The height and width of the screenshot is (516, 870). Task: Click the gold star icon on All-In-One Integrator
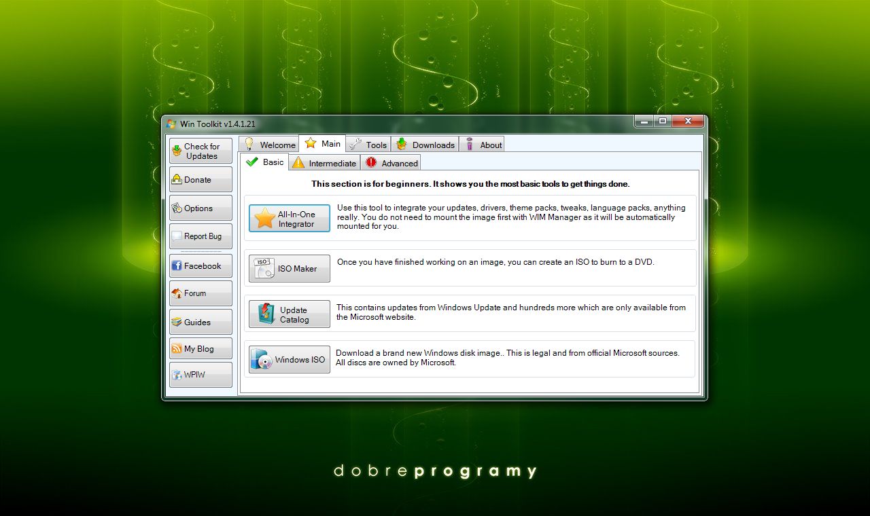264,219
